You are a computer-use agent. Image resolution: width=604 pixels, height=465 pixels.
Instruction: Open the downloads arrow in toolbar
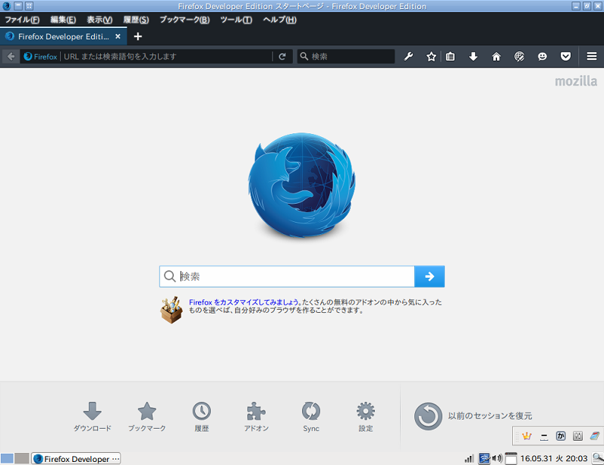[x=473, y=57]
